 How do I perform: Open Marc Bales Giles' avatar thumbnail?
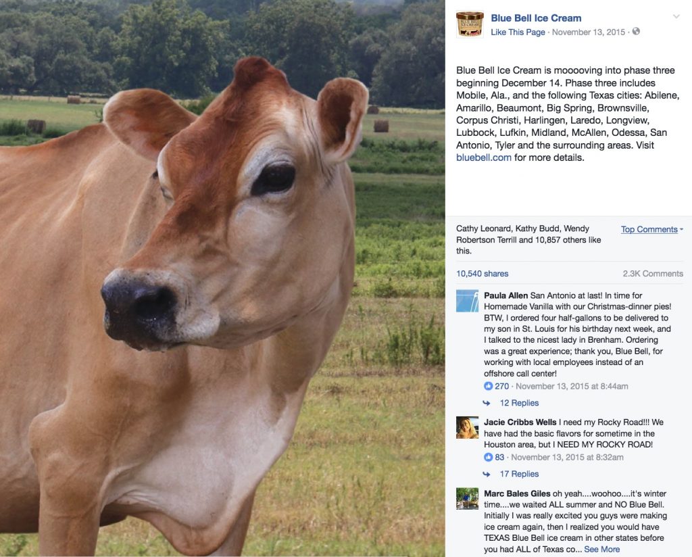467,499
